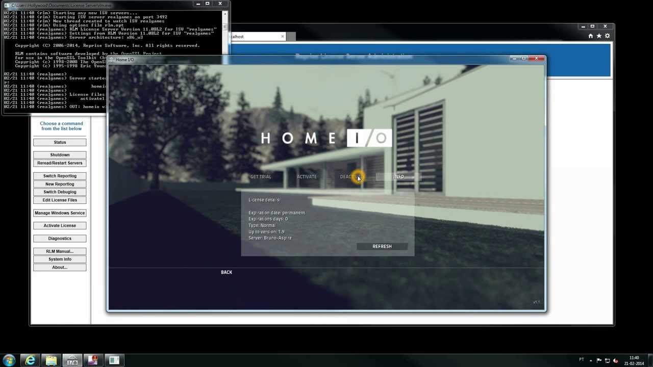
Task: Select the localhost browser tab
Action: (x=258, y=37)
